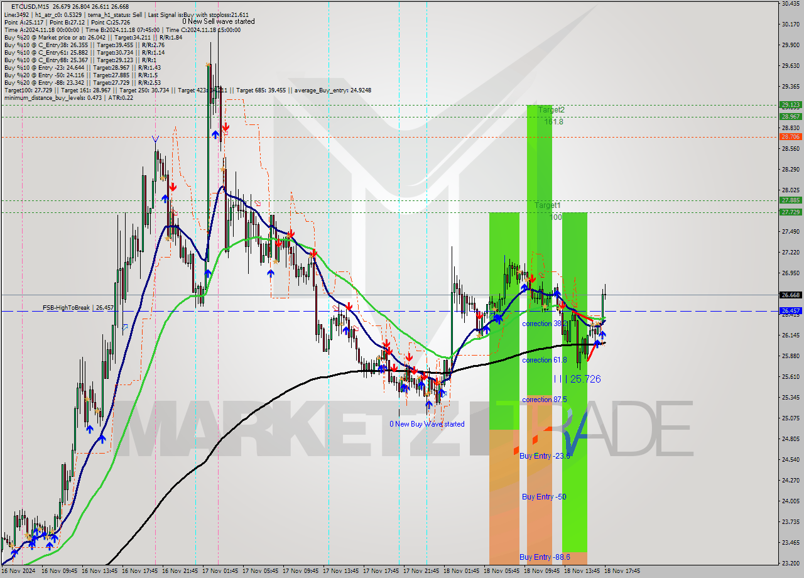Click the correction 38.2 label
804x578 pixels.
pyautogui.click(x=545, y=324)
